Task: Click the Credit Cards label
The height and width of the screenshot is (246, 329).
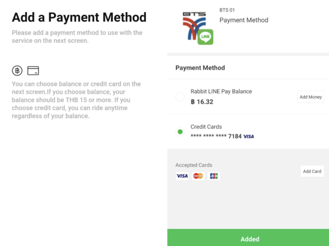Action: [206, 127]
